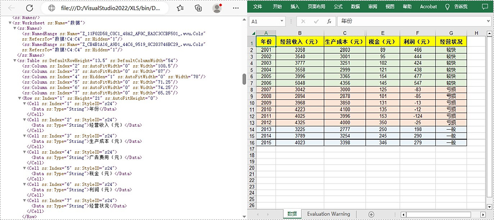Select column B header

299,33
